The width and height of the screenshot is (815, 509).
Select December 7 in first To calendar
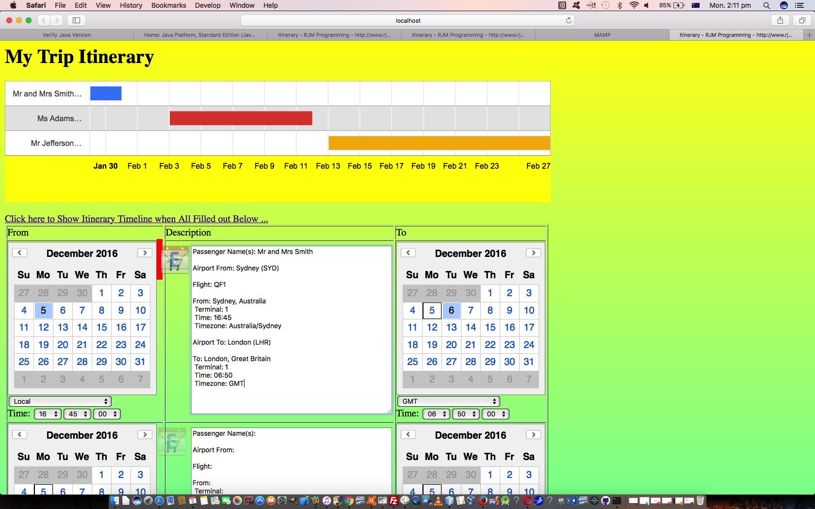tap(471, 310)
